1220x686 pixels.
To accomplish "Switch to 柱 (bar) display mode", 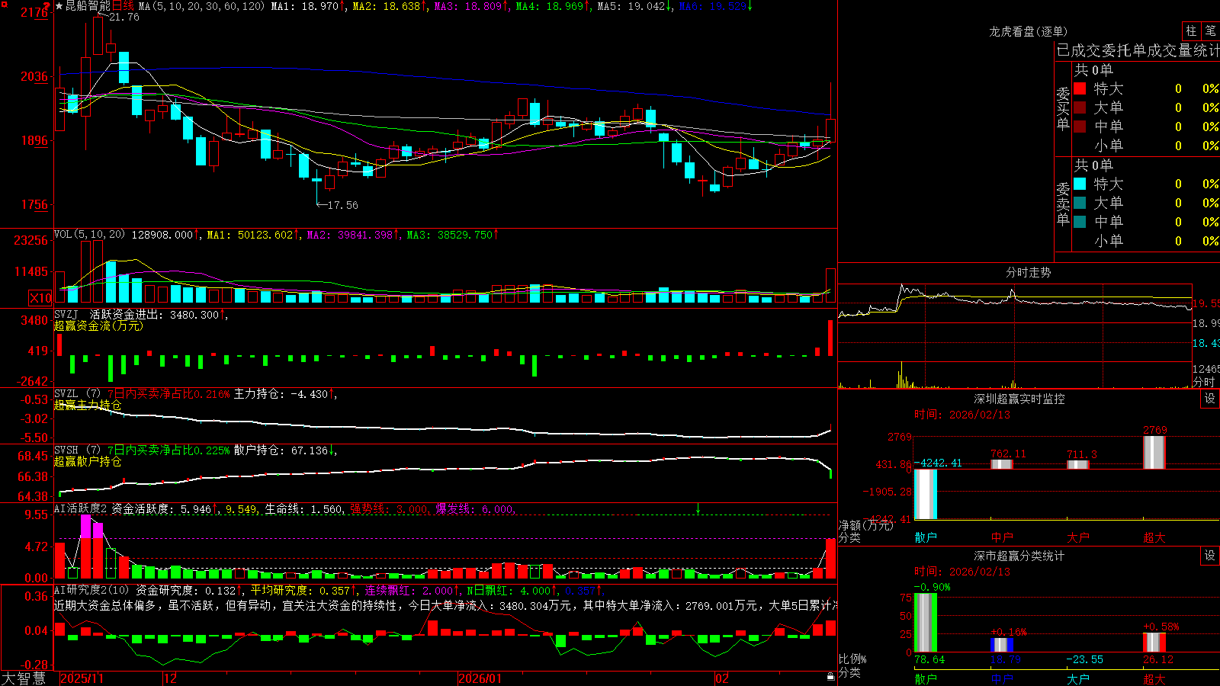I will tap(1191, 30).
